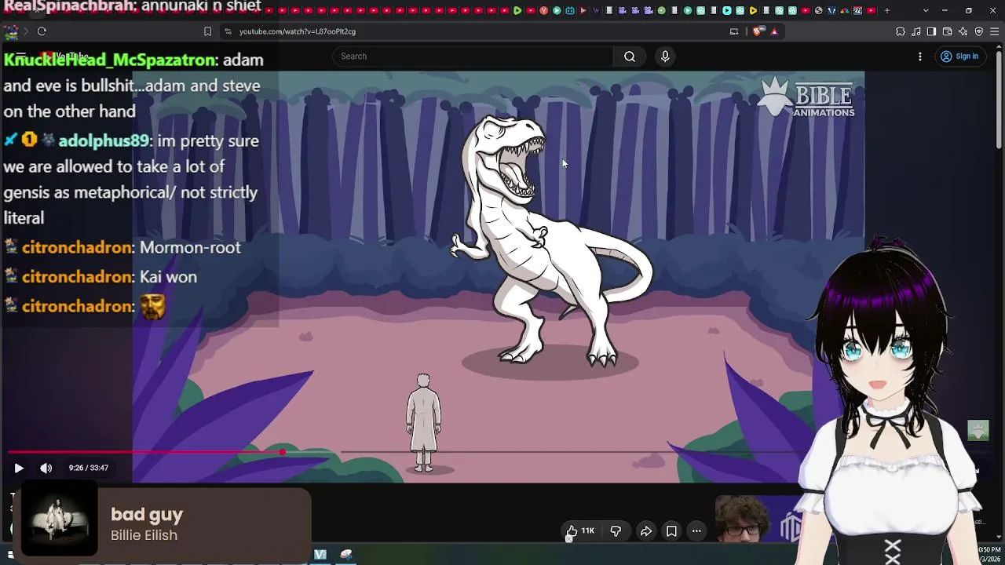Open the browser hamburger main menu
This screenshot has height=565, width=1005.
pos(995,31)
